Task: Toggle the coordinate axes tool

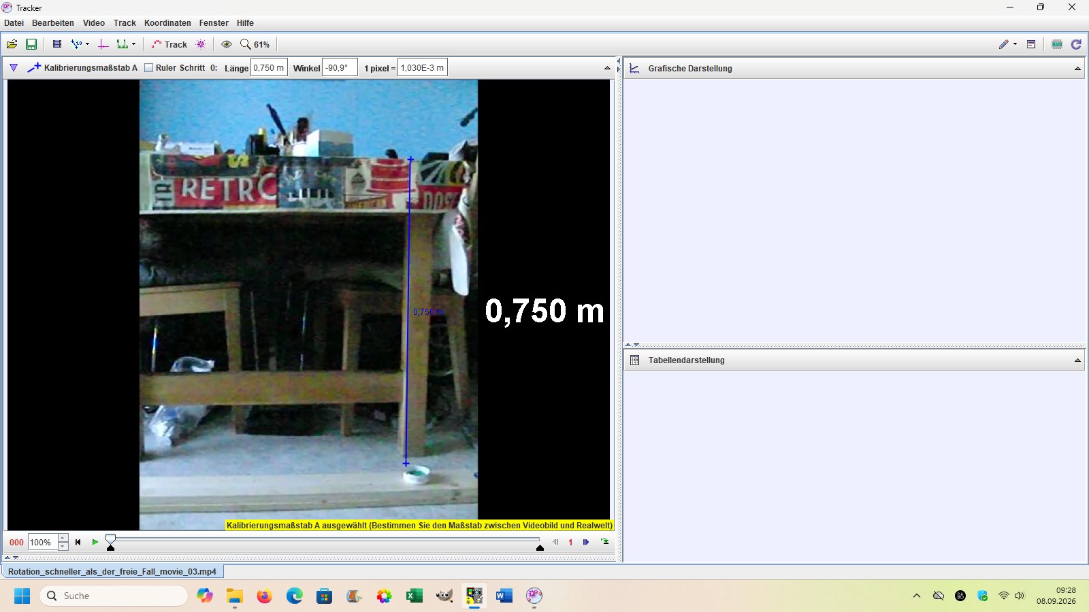Action: [x=103, y=44]
